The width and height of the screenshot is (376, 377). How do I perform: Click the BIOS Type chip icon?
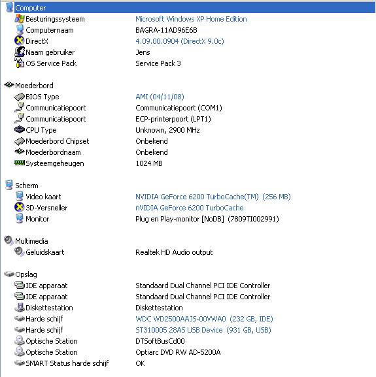[20, 97]
